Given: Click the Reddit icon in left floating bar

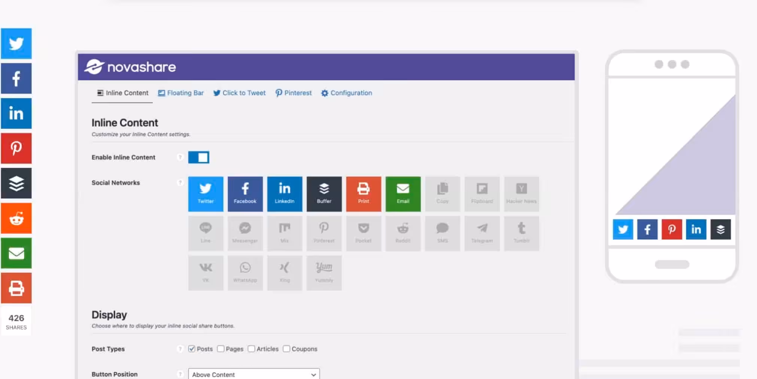Looking at the screenshot, I should (16, 218).
